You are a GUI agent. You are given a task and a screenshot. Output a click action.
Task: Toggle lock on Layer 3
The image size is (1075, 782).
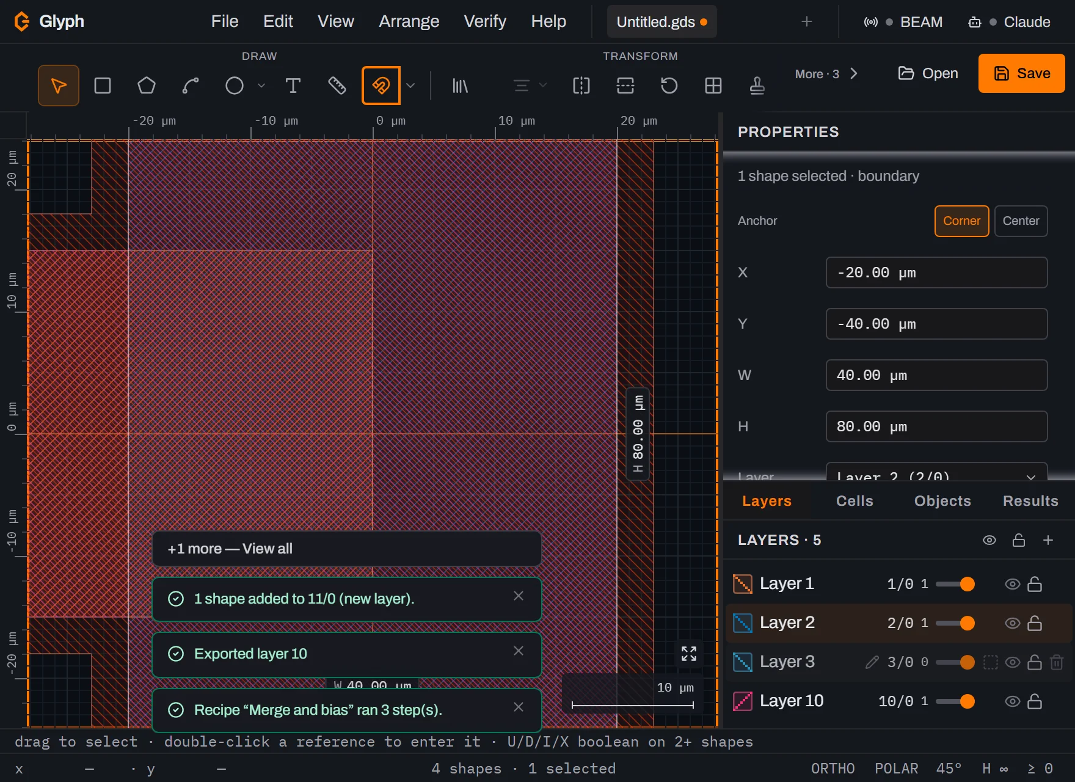tap(1035, 662)
